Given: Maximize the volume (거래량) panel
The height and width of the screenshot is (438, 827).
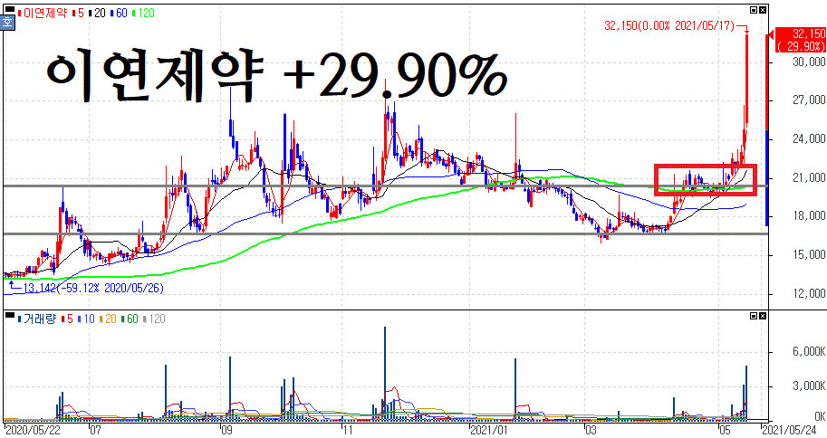Looking at the screenshot, I should click(754, 316).
